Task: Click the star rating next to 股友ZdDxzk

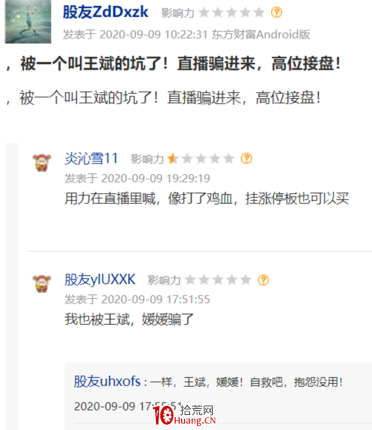Action: (232, 13)
